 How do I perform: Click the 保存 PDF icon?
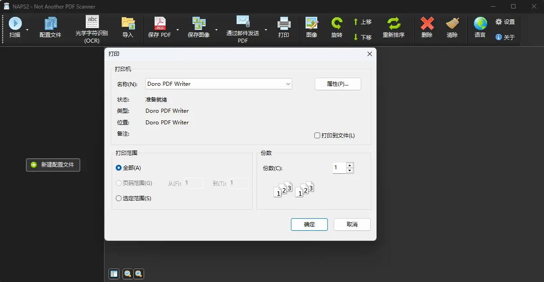click(160, 23)
